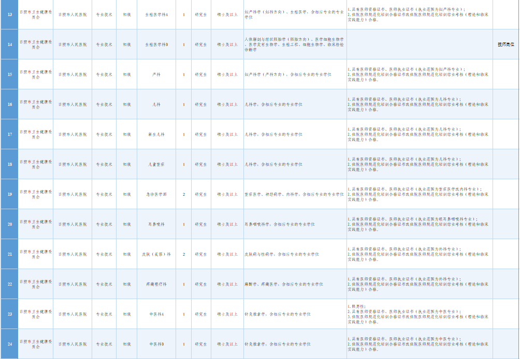Click headcount 2 in the 皮肤（美容）科 row
This screenshot has width=520, height=359.
[x=184, y=254]
